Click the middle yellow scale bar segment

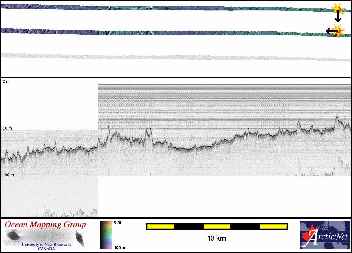tap(217, 226)
